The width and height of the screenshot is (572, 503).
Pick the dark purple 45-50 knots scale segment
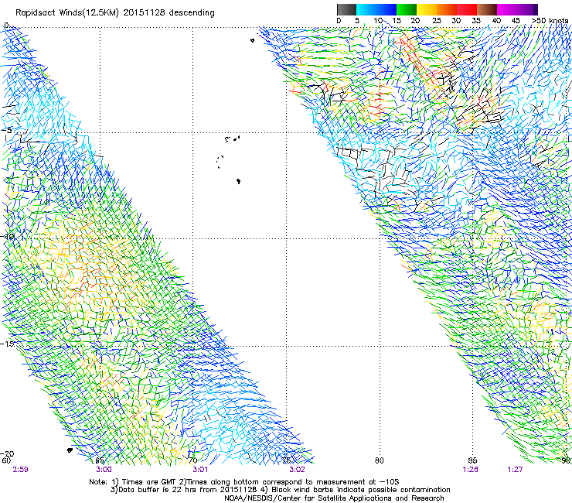pos(527,9)
